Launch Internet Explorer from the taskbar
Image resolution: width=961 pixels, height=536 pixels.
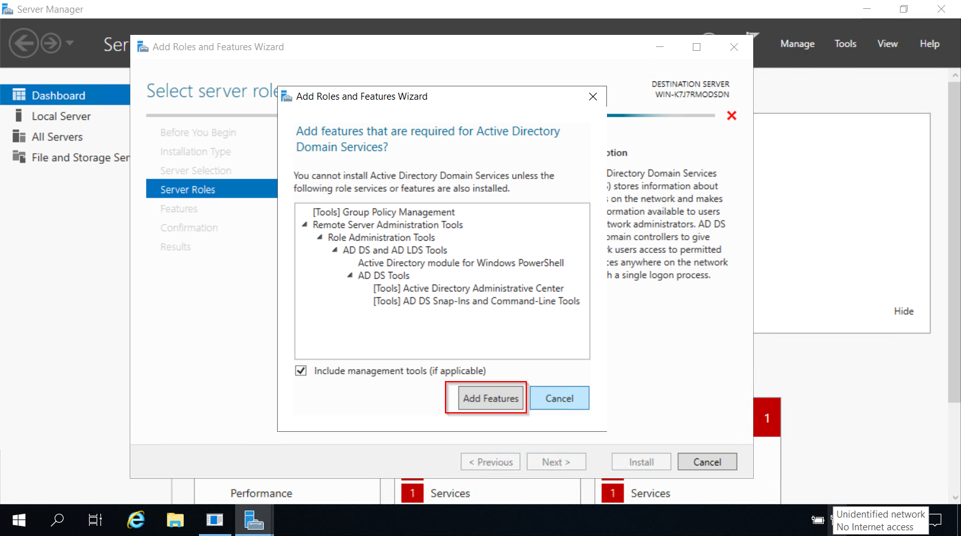(x=135, y=519)
